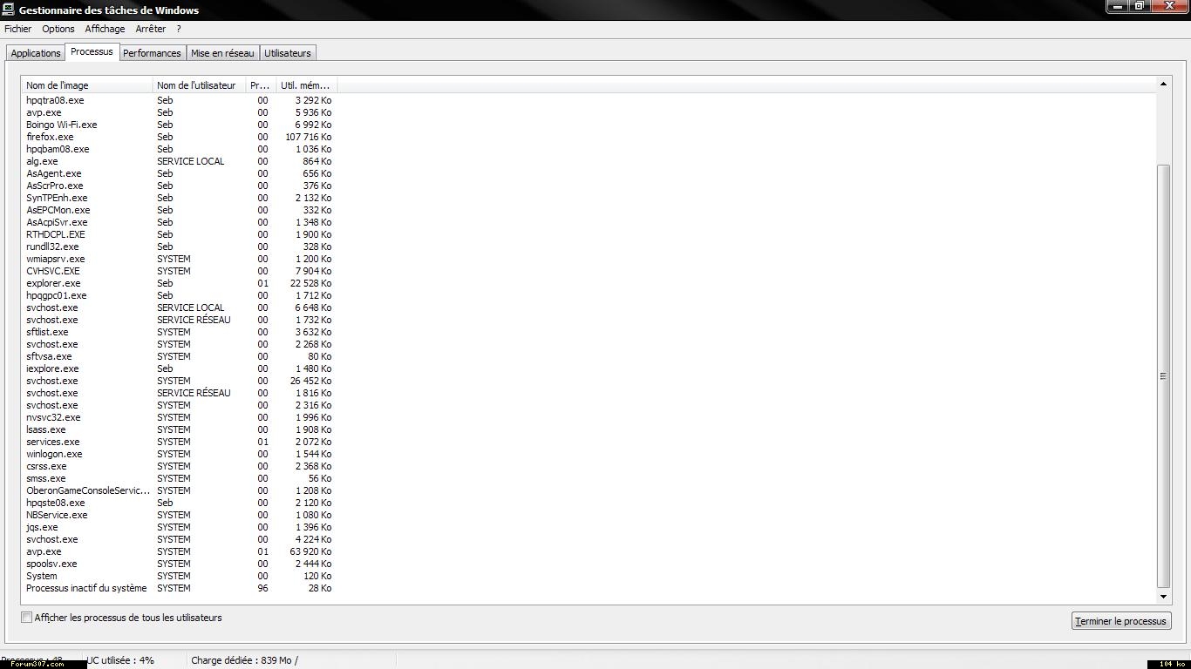Switch to the Applications tab
This screenshot has width=1191, height=669.
(x=36, y=53)
